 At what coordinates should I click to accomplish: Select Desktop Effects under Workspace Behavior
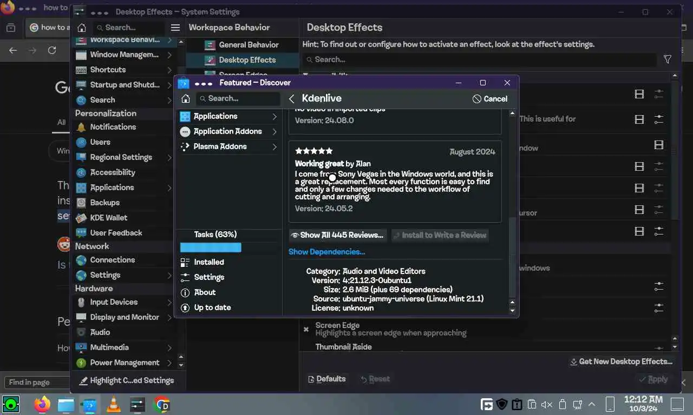242,60
